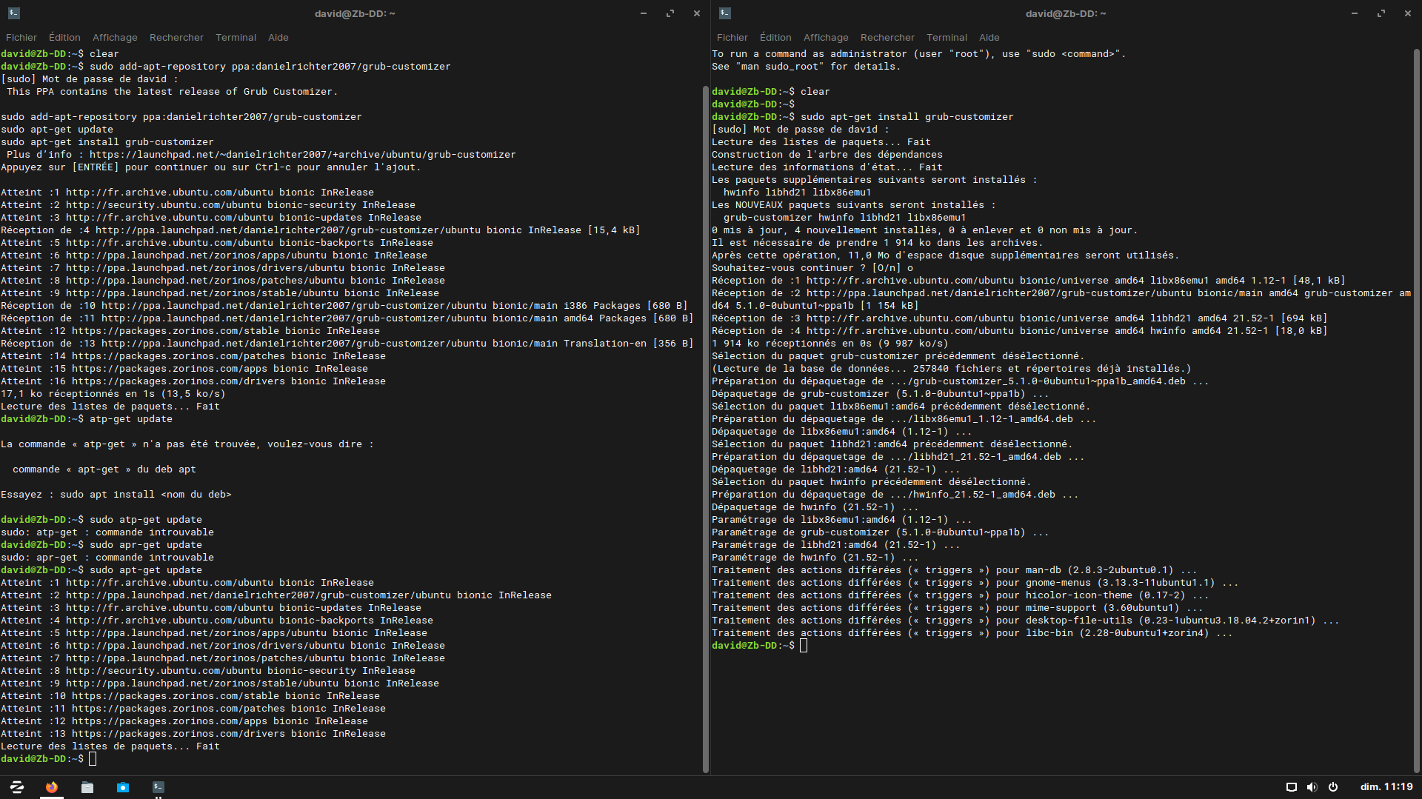This screenshot has height=799, width=1422.
Task: Maximize the left terminal window
Action: click(x=670, y=13)
